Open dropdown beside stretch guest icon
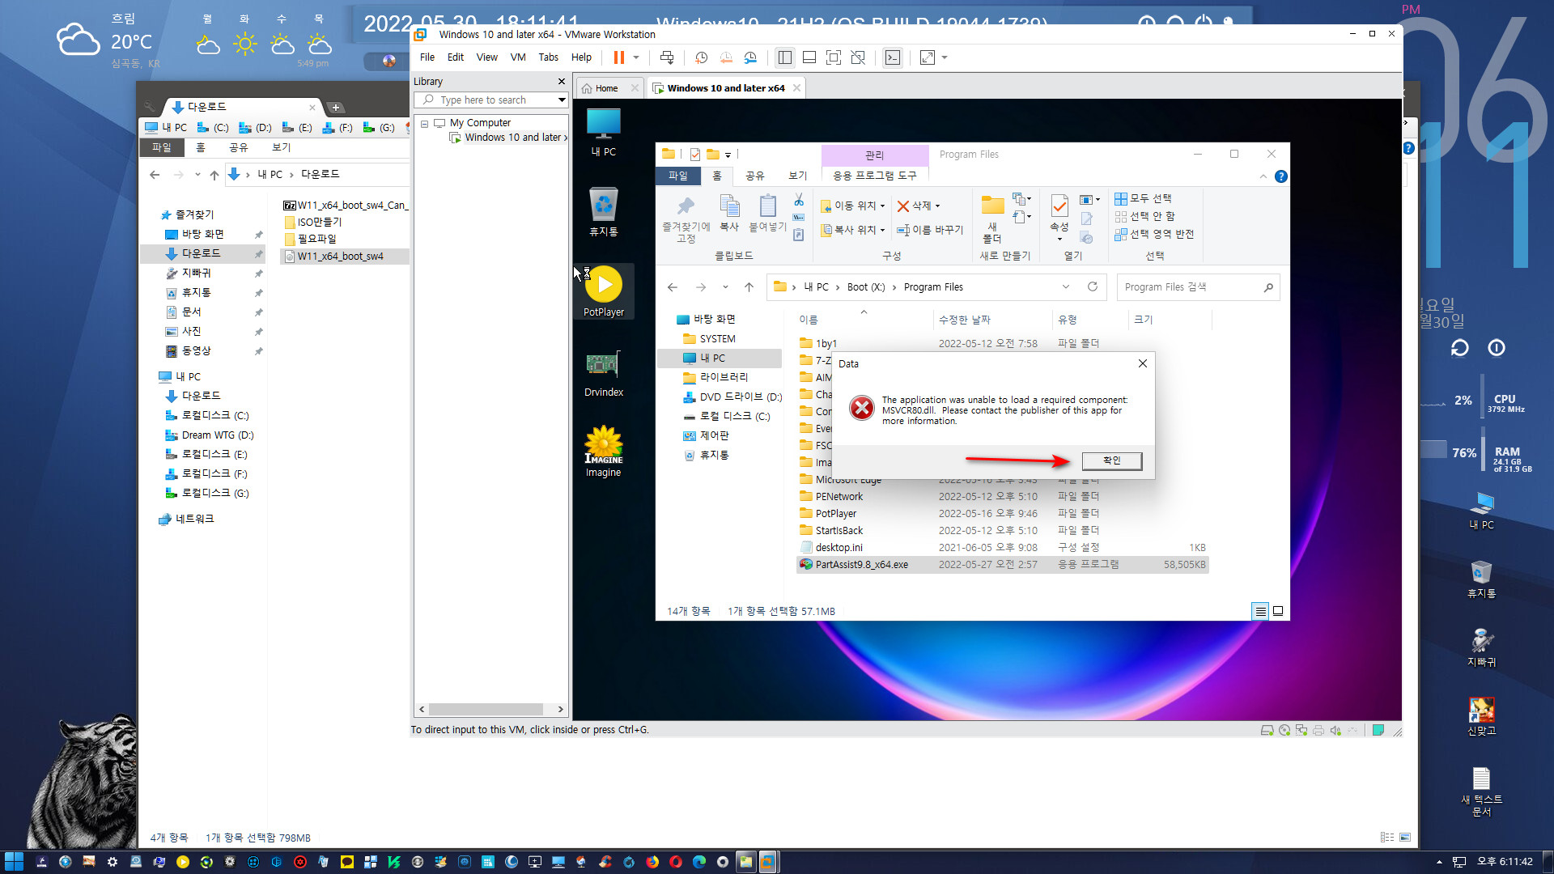 click(x=945, y=57)
